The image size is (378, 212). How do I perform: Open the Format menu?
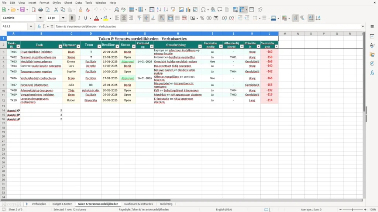click(44, 3)
